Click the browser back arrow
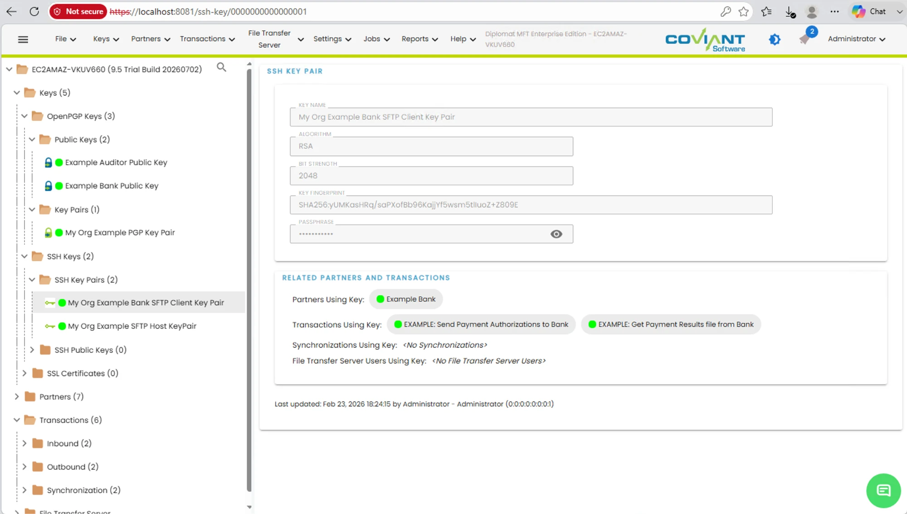 click(x=12, y=11)
